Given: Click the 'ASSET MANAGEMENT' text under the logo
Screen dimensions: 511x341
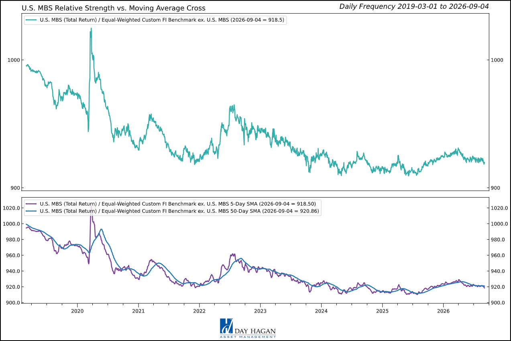Looking at the screenshot, I should coord(248,337).
